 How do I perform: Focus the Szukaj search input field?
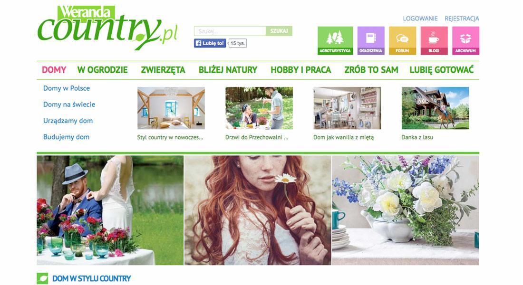coord(230,31)
